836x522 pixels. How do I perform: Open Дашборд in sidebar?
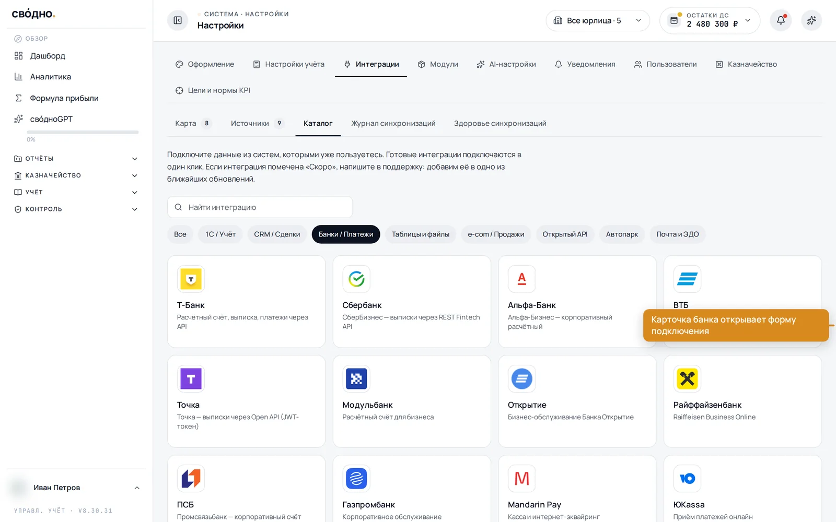[x=76, y=56]
